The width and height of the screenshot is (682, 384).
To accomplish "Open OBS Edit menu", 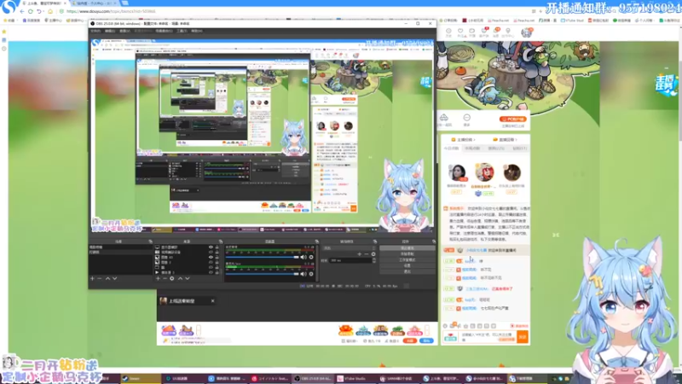I will (x=110, y=31).
